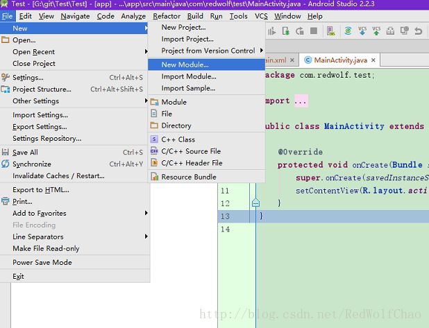
Task: Click the Stop square toolbar button
Action: tap(314, 31)
